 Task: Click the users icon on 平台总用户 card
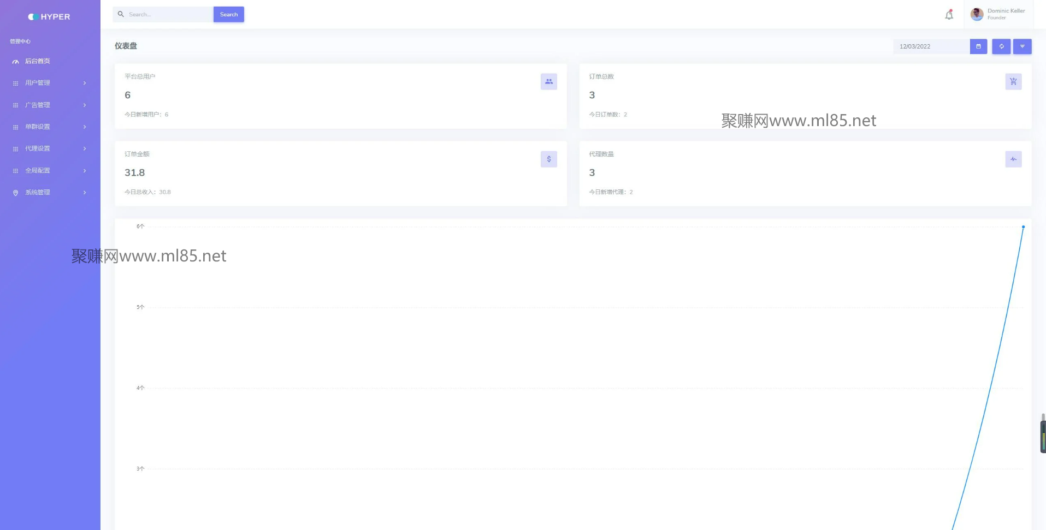549,82
